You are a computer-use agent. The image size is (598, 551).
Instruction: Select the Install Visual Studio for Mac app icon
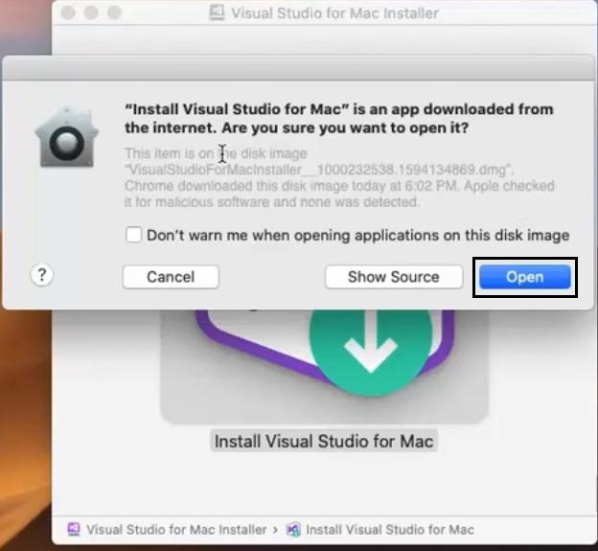(x=325, y=366)
